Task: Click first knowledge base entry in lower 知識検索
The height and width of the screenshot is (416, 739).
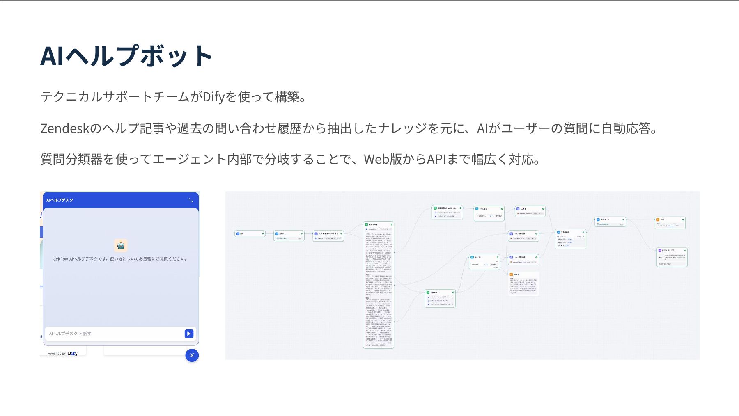Action: click(440, 297)
